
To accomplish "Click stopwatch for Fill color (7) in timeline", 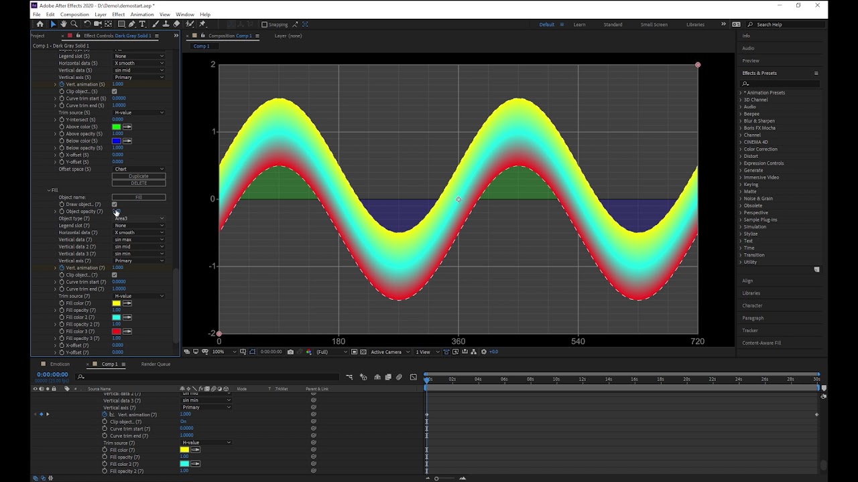I will pos(105,450).
